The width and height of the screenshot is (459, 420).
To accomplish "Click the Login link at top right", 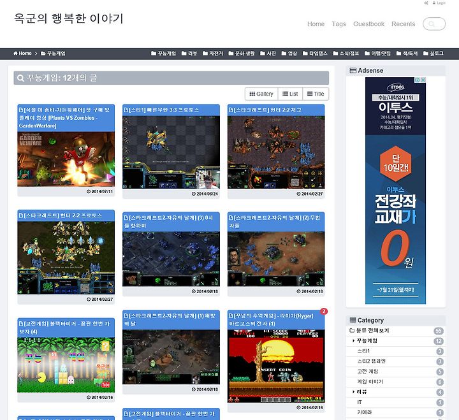I will (439, 3).
